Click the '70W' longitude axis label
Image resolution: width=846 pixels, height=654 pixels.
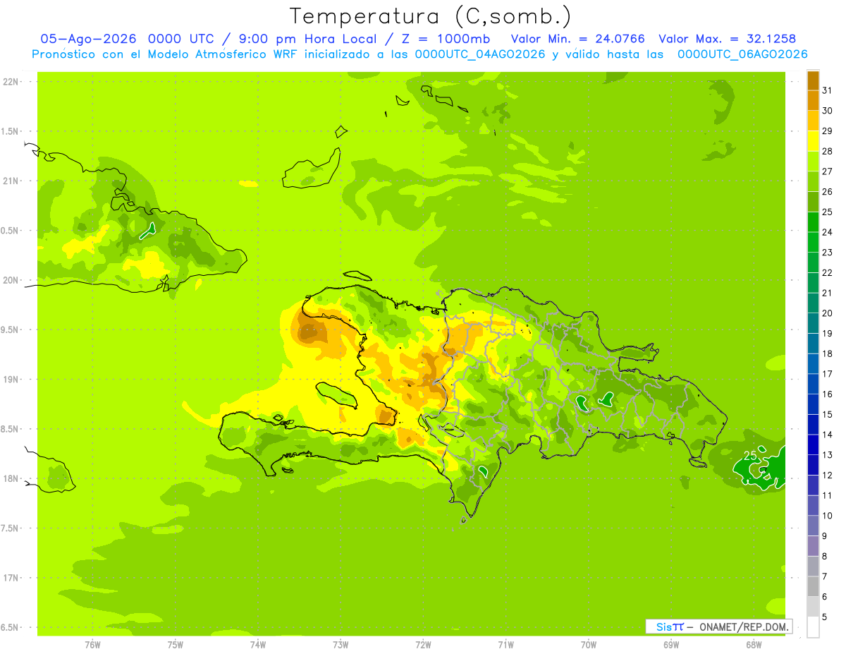tap(588, 645)
